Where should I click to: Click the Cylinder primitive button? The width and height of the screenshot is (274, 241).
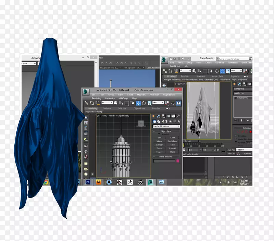pos(159,145)
